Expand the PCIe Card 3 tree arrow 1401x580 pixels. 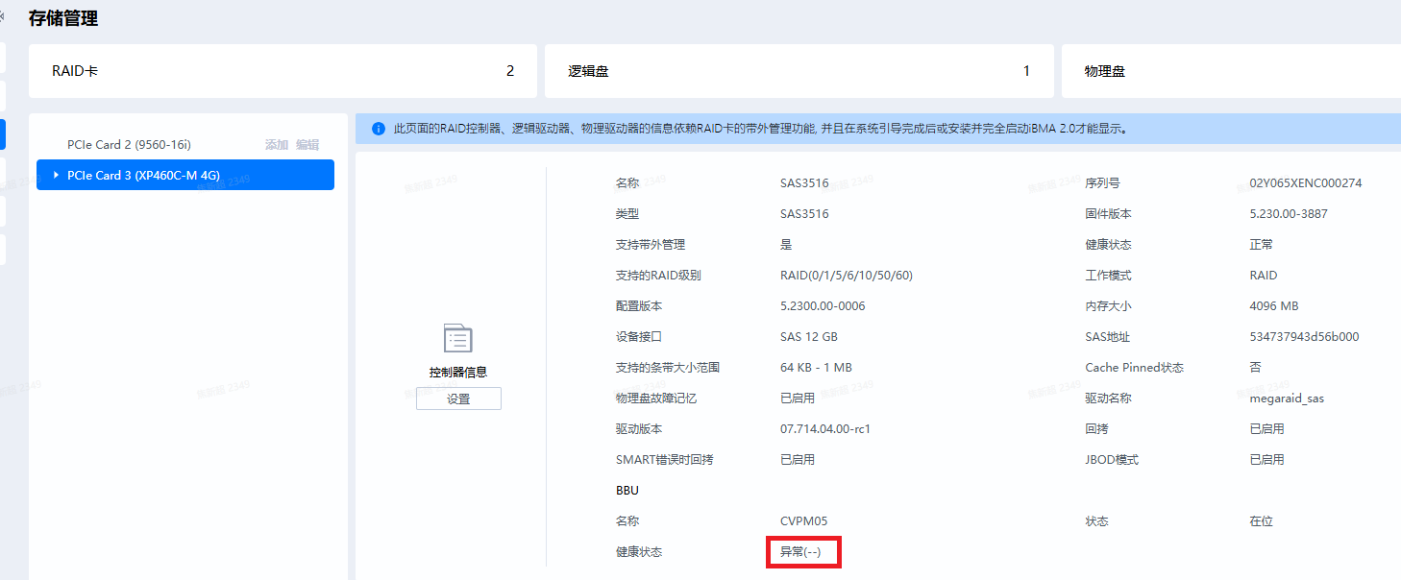click(57, 175)
